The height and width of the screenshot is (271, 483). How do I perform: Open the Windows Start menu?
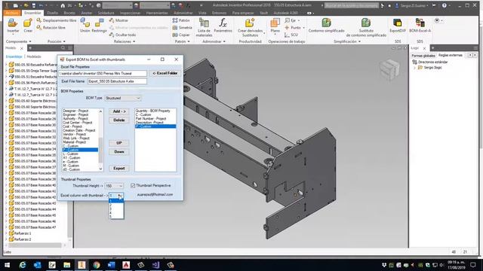click(x=7, y=265)
